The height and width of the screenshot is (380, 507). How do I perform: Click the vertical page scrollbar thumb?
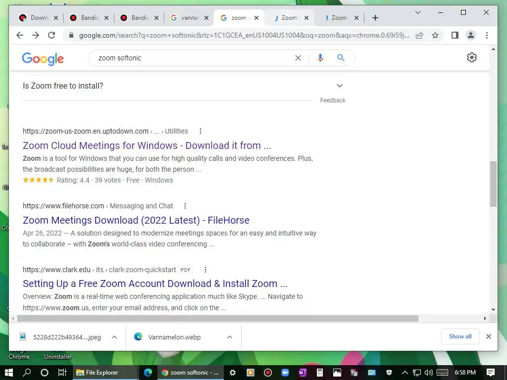coord(493,184)
